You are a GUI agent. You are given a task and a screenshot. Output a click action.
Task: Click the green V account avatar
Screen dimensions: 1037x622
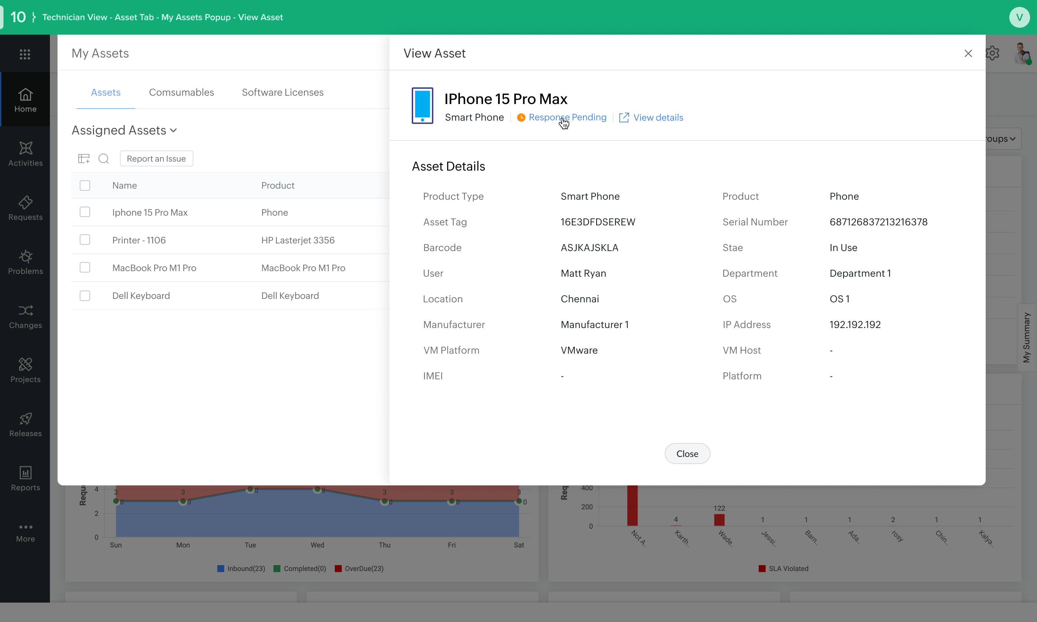coord(1019,17)
